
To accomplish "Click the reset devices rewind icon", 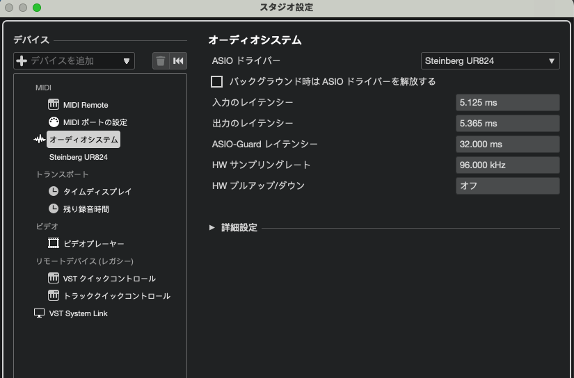I will [x=178, y=61].
